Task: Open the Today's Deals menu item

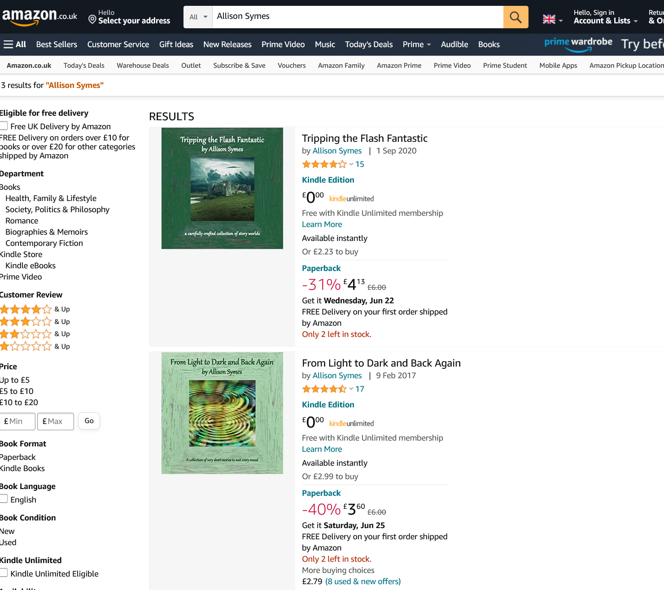Action: click(369, 44)
